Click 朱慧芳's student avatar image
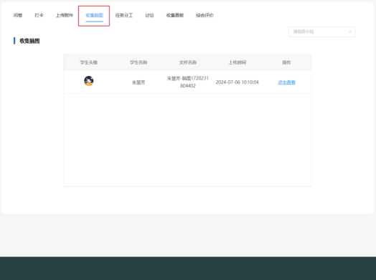The image size is (376, 280). pos(89,81)
